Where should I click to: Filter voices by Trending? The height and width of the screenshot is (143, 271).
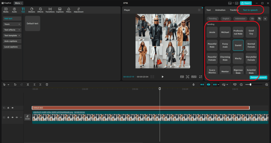tap(213, 19)
